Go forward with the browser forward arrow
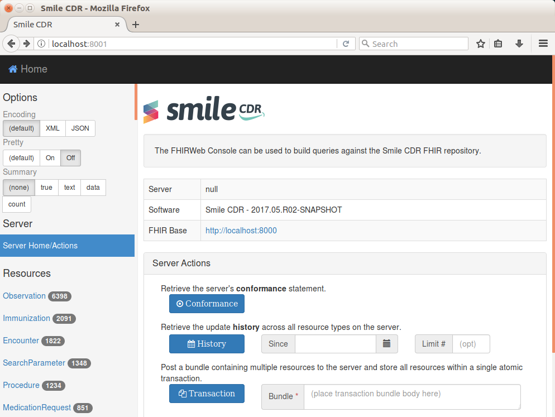Viewport: 555px width, 417px height. 27,44
